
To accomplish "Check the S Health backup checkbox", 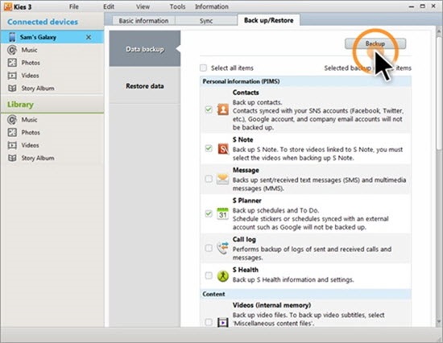I will click(x=209, y=275).
